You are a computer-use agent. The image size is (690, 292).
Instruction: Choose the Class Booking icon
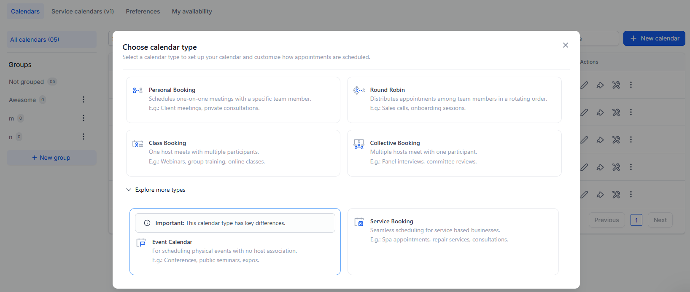[x=137, y=144]
